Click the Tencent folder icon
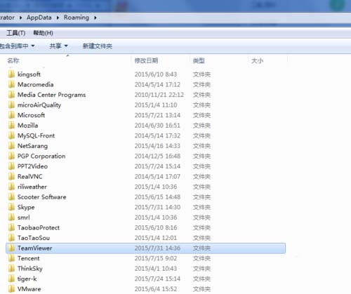 (x=11, y=258)
